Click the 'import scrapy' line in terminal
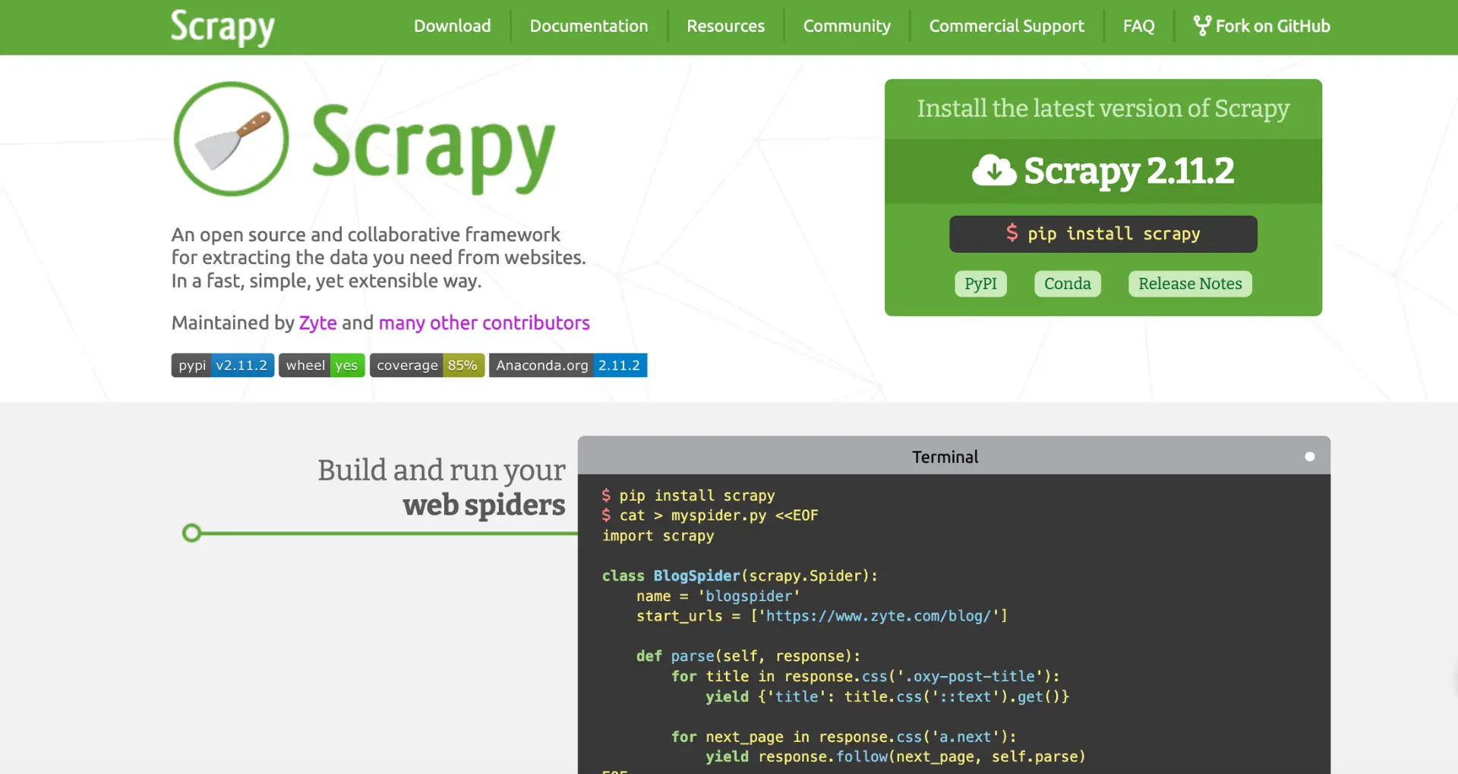 (x=658, y=536)
